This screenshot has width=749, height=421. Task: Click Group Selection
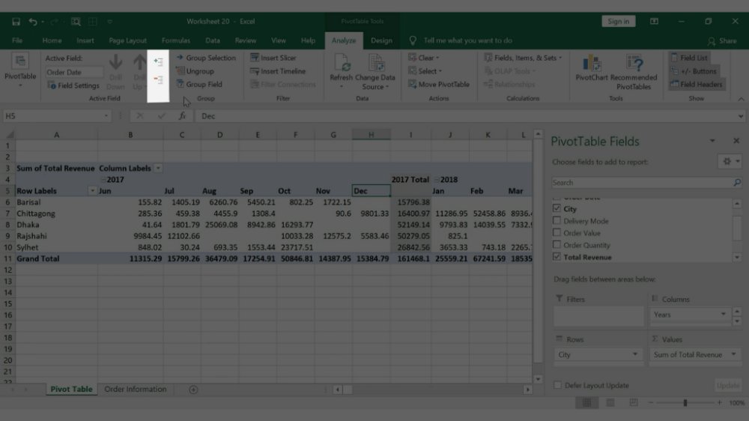click(206, 58)
